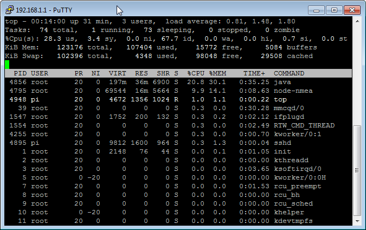Click the scrollbar up arrow
The image size is (366, 230).
[357, 21]
